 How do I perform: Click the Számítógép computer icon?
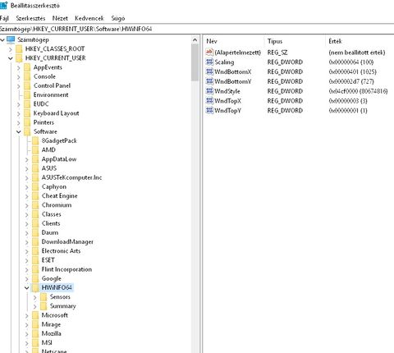pos(11,39)
